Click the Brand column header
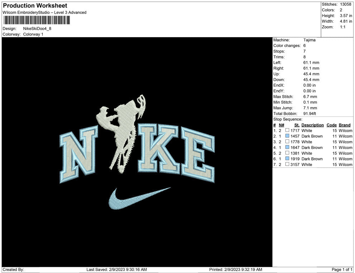Screen dimensions: 355x273 click(x=345, y=125)
